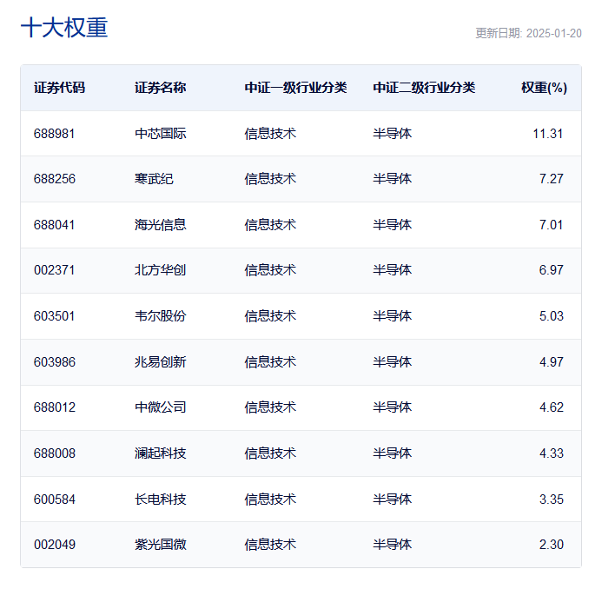Select security code 688981

[x=54, y=134]
